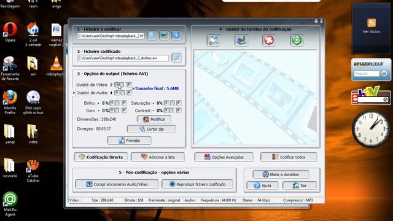Raise Som level using its right arrow
Screen dimensions: 393x221
tap(124, 110)
